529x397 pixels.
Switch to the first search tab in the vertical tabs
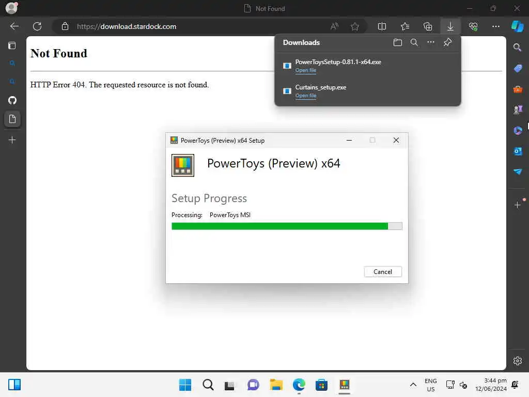[x=12, y=63]
